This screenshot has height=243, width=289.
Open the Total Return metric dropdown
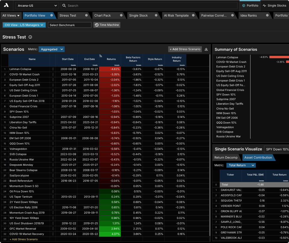241,165
